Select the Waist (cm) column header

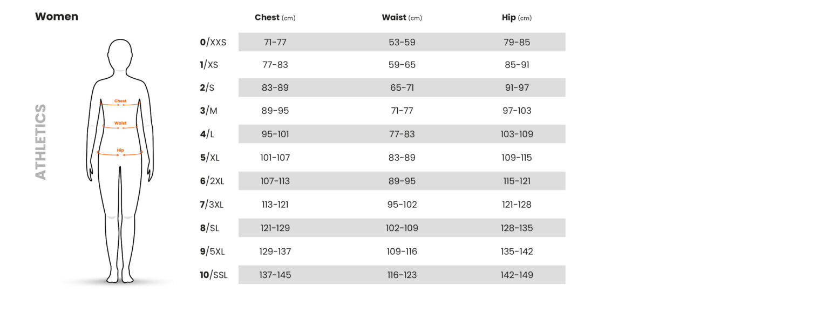[x=402, y=18]
